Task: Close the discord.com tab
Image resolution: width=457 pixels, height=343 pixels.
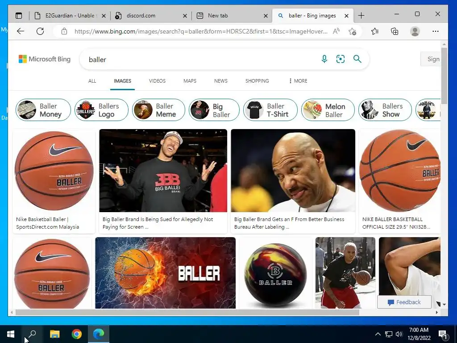Action: coord(185,16)
